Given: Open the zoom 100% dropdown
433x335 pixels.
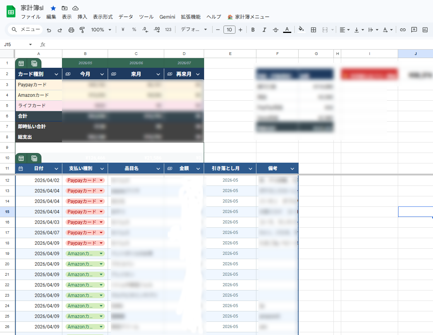Looking at the screenshot, I should 101,29.
